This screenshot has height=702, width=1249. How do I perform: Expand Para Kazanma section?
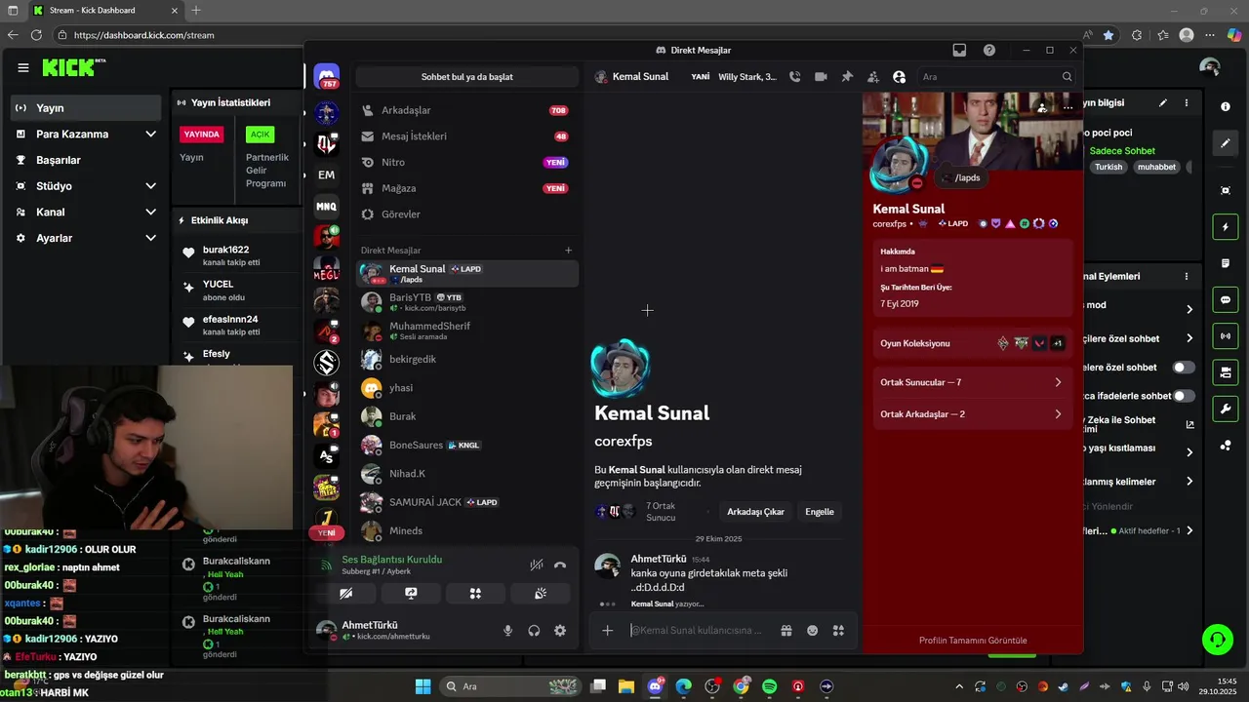[86, 134]
